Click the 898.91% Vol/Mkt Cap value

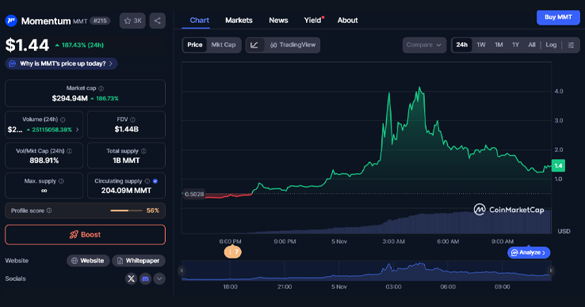44,161
